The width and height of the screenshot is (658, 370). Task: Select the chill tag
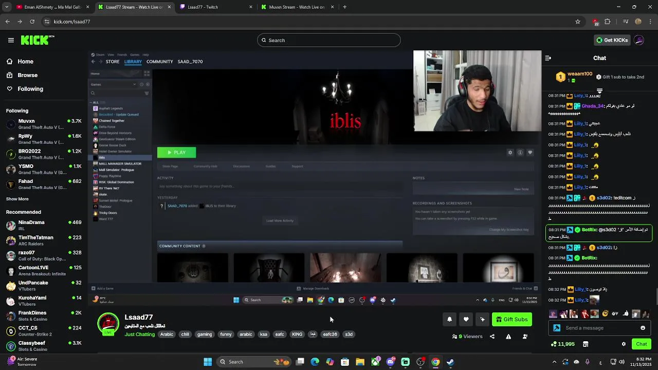click(185, 335)
